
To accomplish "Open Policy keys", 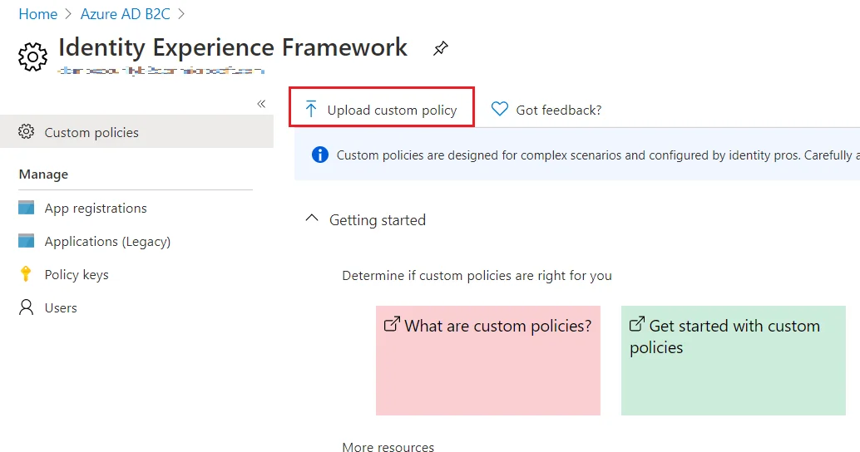I will (x=77, y=274).
